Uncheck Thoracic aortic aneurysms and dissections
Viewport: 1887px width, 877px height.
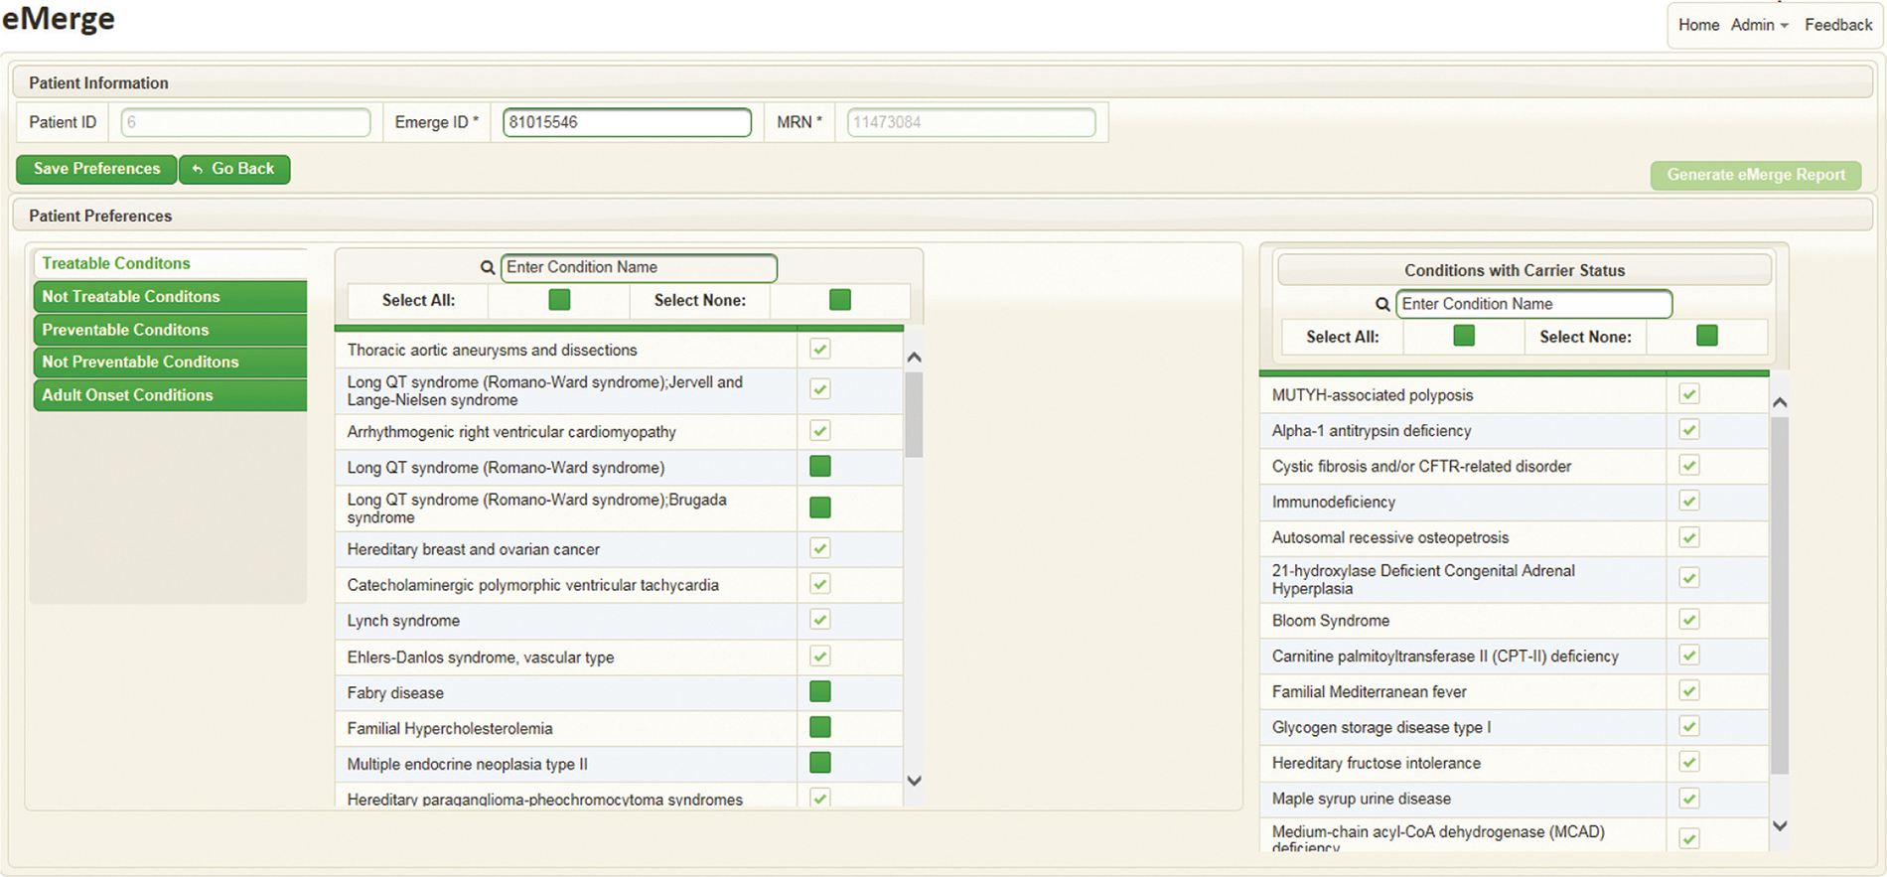coord(819,349)
